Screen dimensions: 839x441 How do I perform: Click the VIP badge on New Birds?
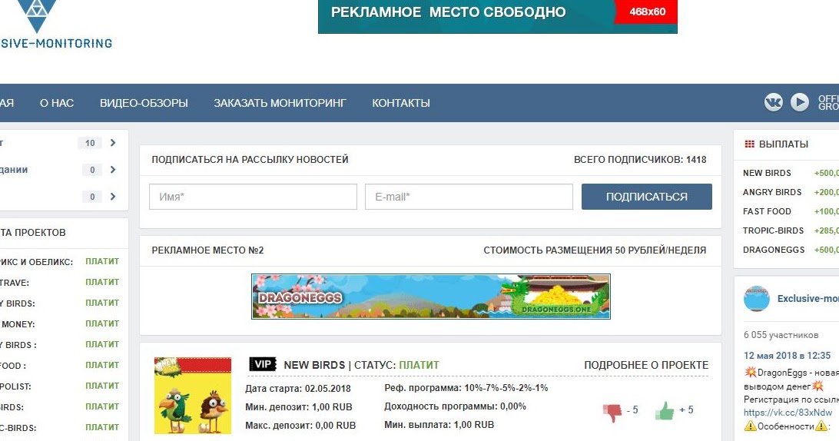coord(263,364)
